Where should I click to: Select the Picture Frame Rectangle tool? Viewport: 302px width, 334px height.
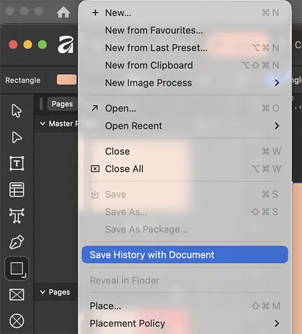coord(17,295)
